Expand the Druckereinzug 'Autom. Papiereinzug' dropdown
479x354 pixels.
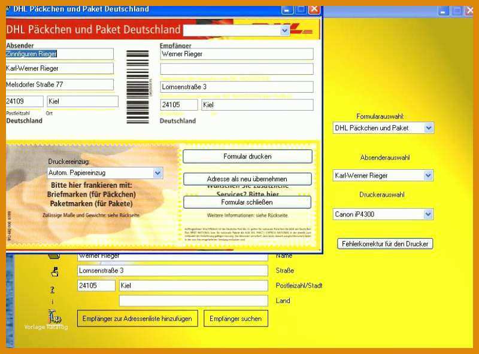tap(157, 173)
